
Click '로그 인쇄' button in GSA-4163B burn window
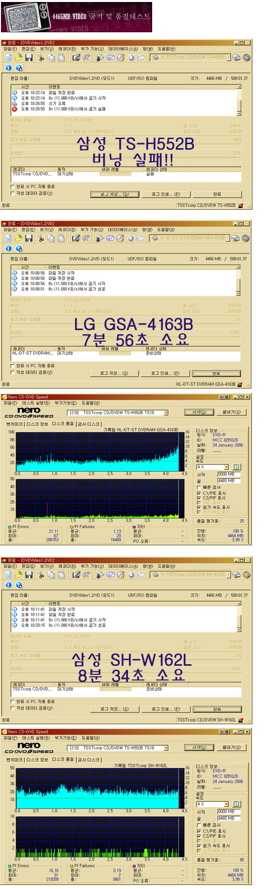pos(166,373)
